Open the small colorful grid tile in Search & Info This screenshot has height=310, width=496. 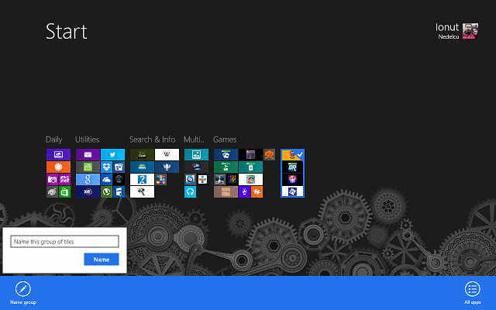(x=160, y=179)
